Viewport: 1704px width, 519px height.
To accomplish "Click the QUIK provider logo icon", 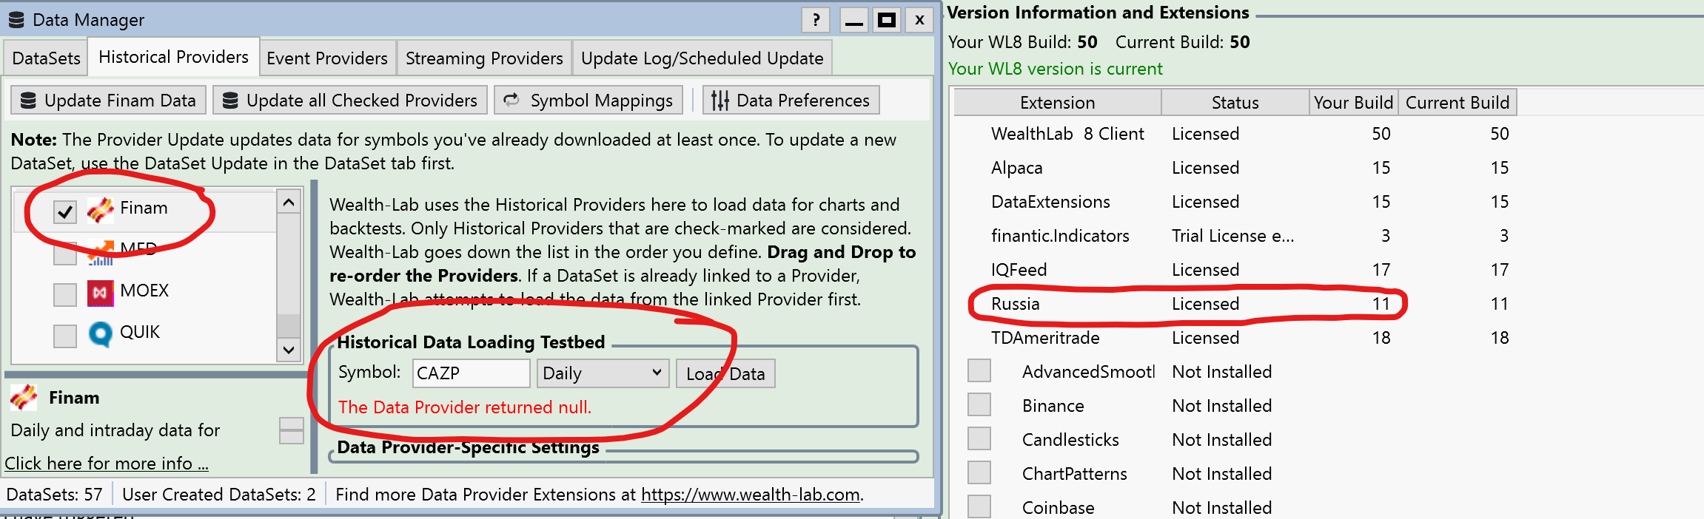I will click(101, 334).
